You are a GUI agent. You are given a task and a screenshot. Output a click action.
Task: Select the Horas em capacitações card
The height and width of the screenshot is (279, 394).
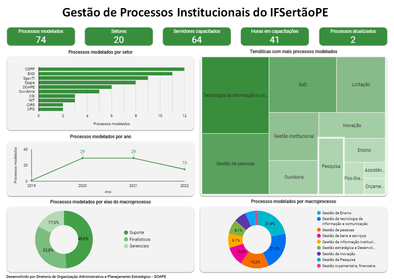tap(275, 36)
